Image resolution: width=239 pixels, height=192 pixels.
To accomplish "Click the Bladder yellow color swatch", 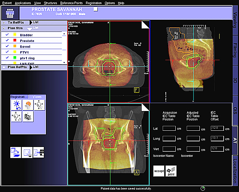I will click(x=15, y=34).
